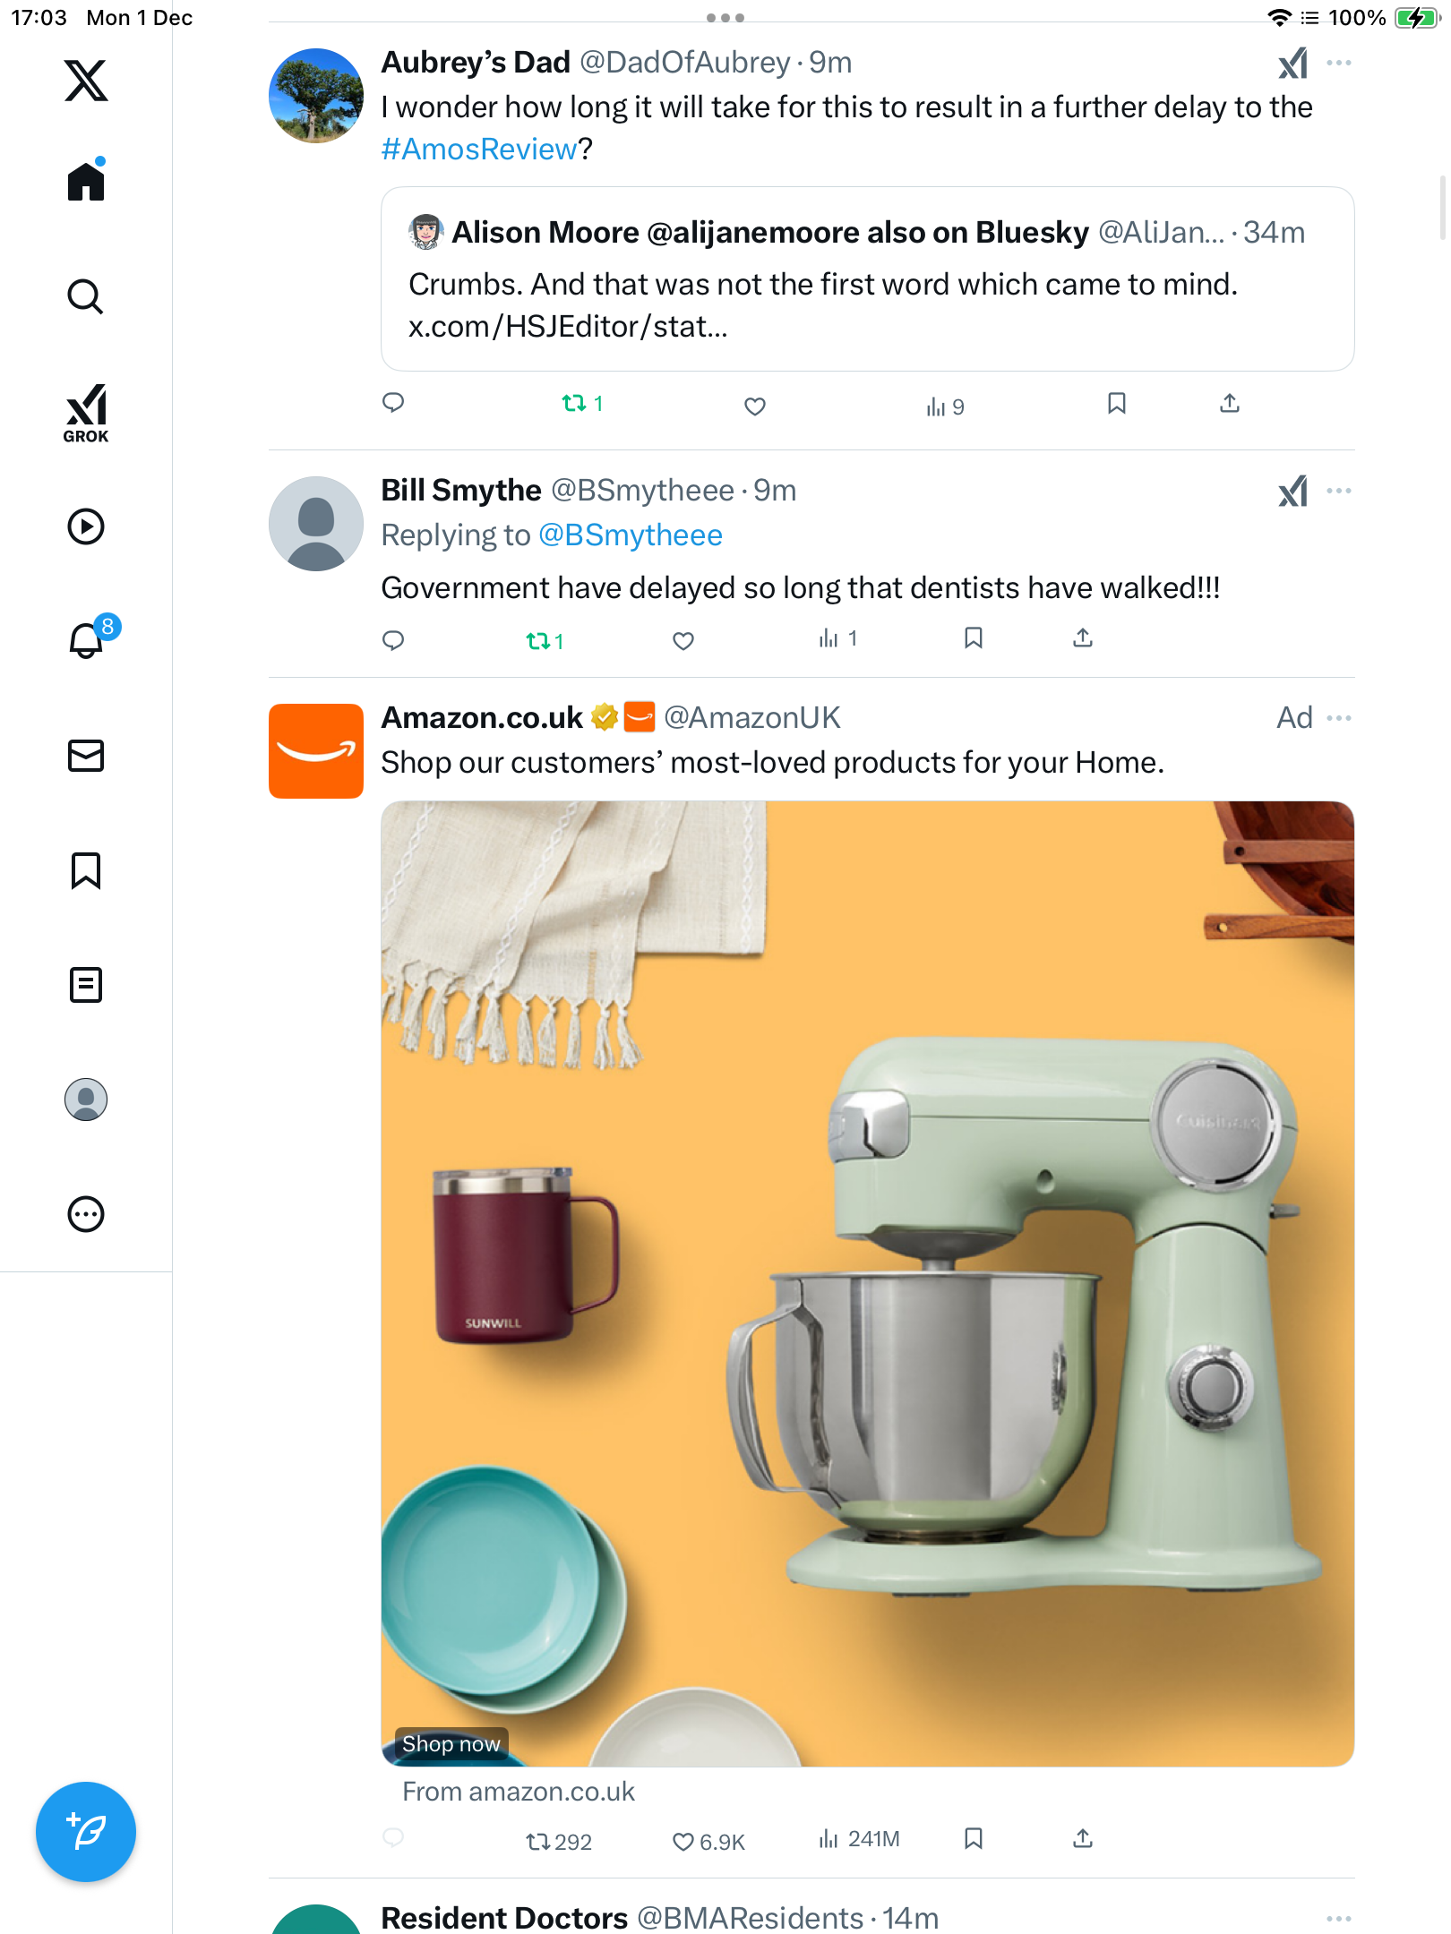
Task: Open the Search page in sidebar
Action: point(86,297)
